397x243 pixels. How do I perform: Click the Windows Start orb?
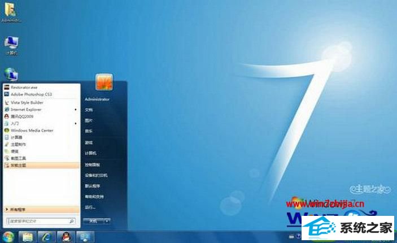click(x=8, y=237)
